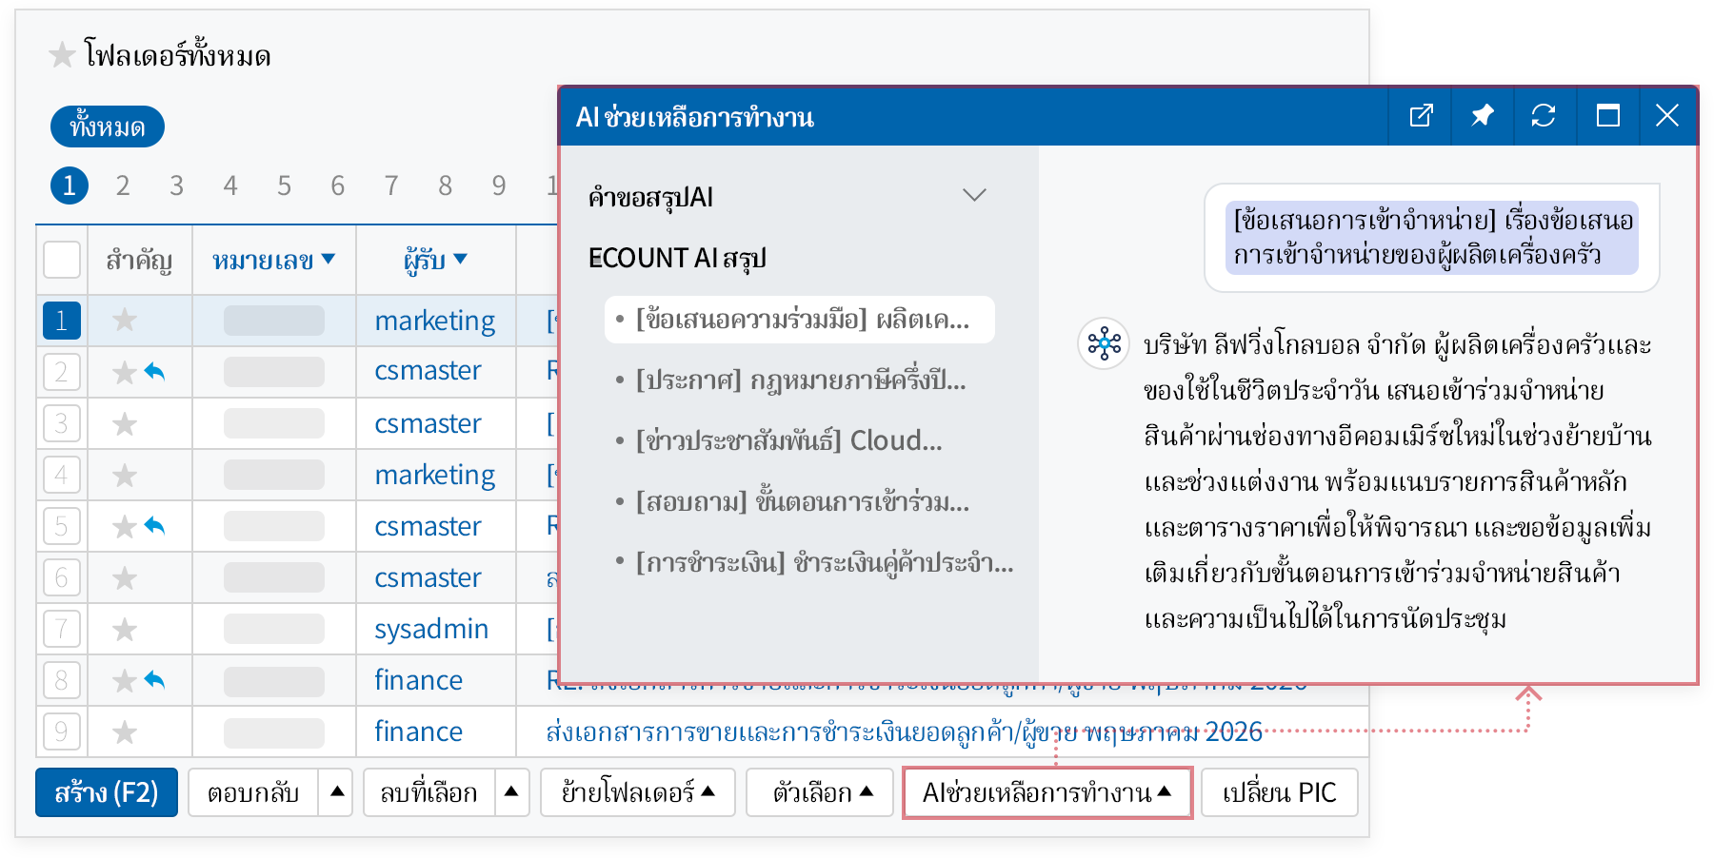Click reply arrow icon in row 8

pyautogui.click(x=155, y=679)
